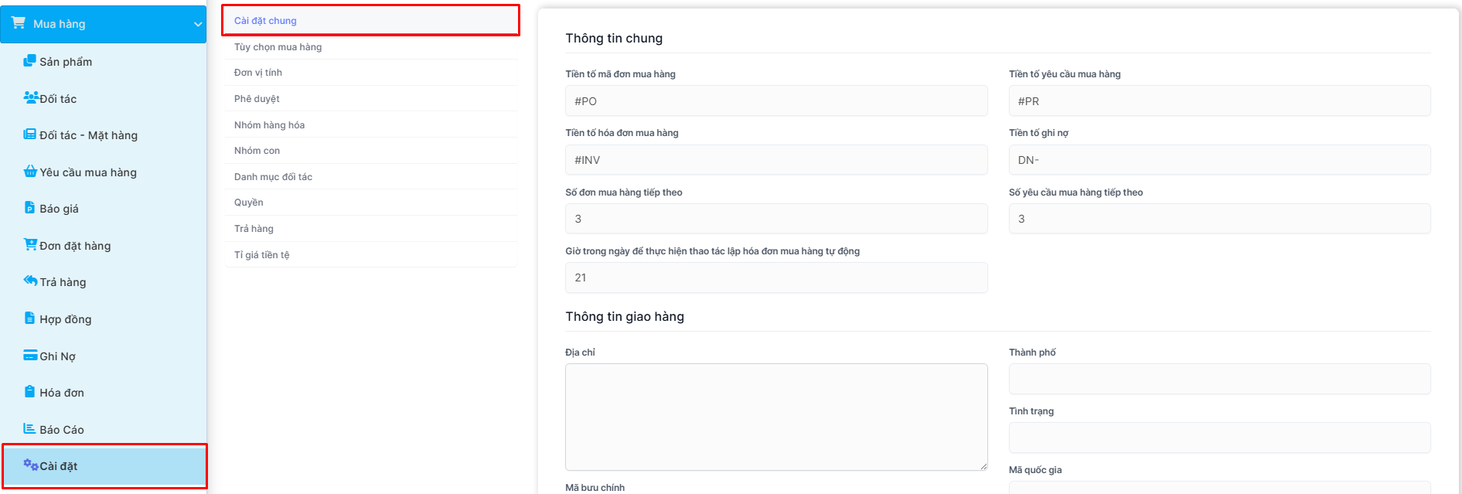Viewport: 1462px width, 494px height.
Task: Click the Sản phẩm sidebar icon
Action: coord(30,61)
